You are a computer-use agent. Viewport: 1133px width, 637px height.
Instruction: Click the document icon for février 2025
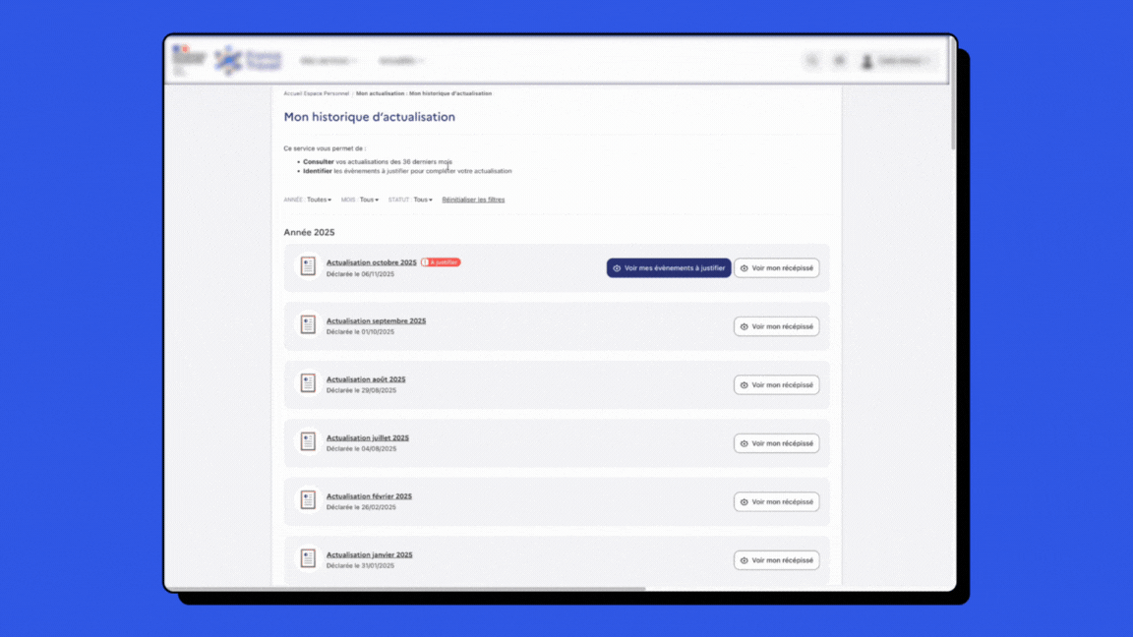308,500
